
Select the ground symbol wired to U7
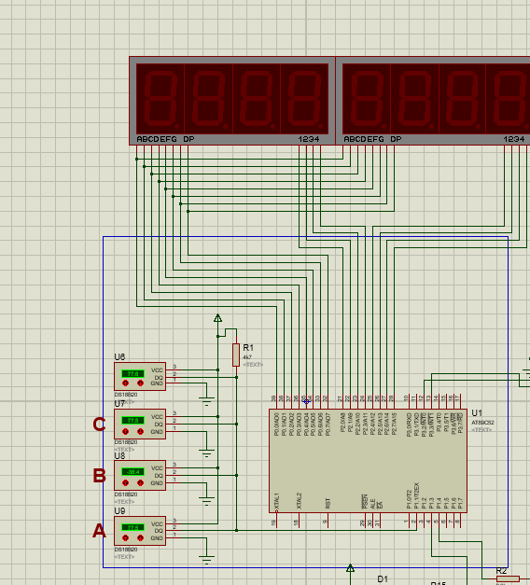206,453
